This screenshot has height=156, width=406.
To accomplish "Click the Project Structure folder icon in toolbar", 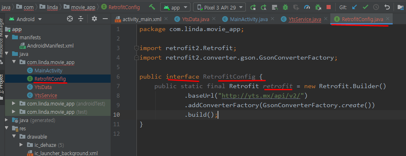I will tap(401, 7).
